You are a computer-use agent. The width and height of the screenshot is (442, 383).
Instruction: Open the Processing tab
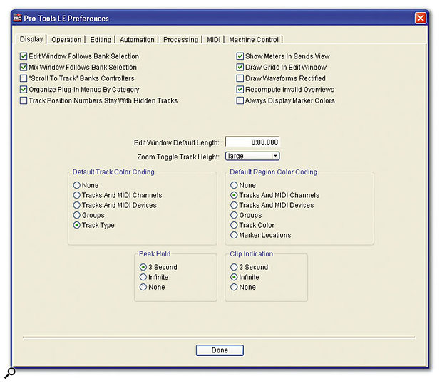(180, 40)
